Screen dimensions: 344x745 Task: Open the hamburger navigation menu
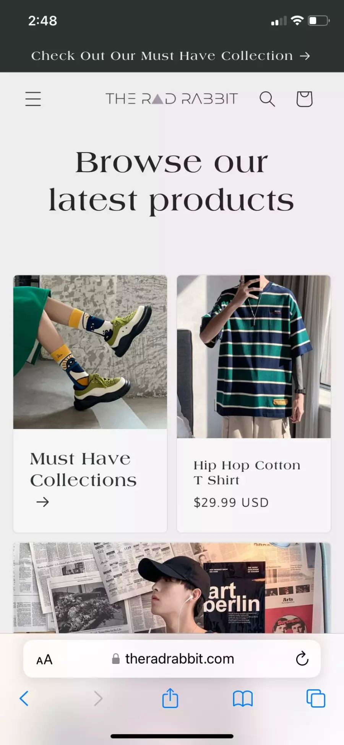[33, 99]
